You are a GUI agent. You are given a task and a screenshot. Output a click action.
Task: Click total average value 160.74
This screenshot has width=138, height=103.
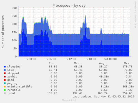(x=102, y=93)
